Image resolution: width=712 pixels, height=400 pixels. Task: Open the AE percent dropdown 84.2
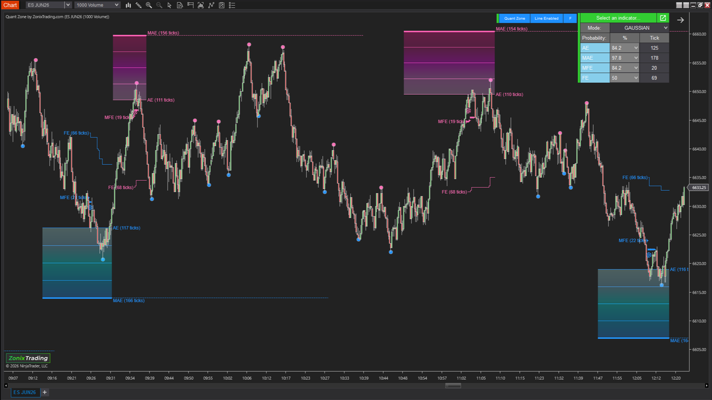tap(625, 48)
